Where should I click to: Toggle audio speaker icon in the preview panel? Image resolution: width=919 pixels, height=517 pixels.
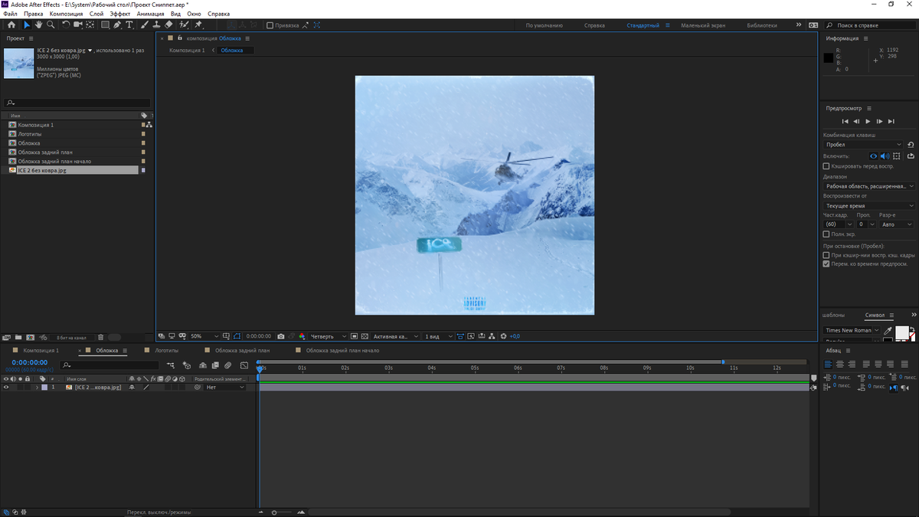point(885,155)
